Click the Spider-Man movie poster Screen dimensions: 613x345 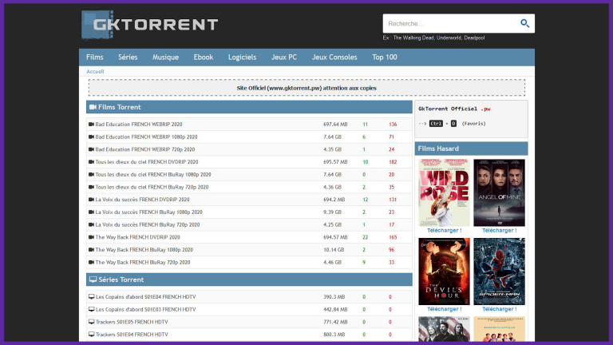pyautogui.click(x=499, y=272)
